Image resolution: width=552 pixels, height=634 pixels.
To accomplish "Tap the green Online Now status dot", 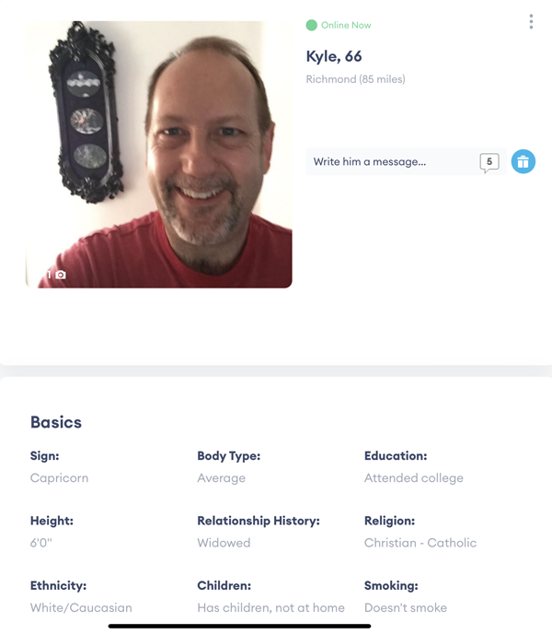I will pos(311,25).
